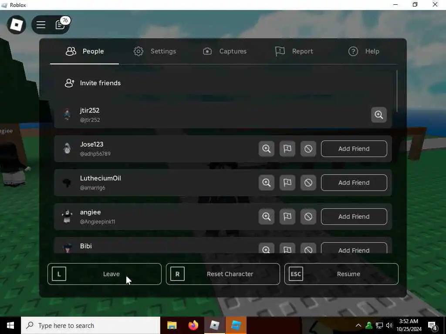Click the Invite friends person icon
This screenshot has width=446, height=334.
pos(69,83)
